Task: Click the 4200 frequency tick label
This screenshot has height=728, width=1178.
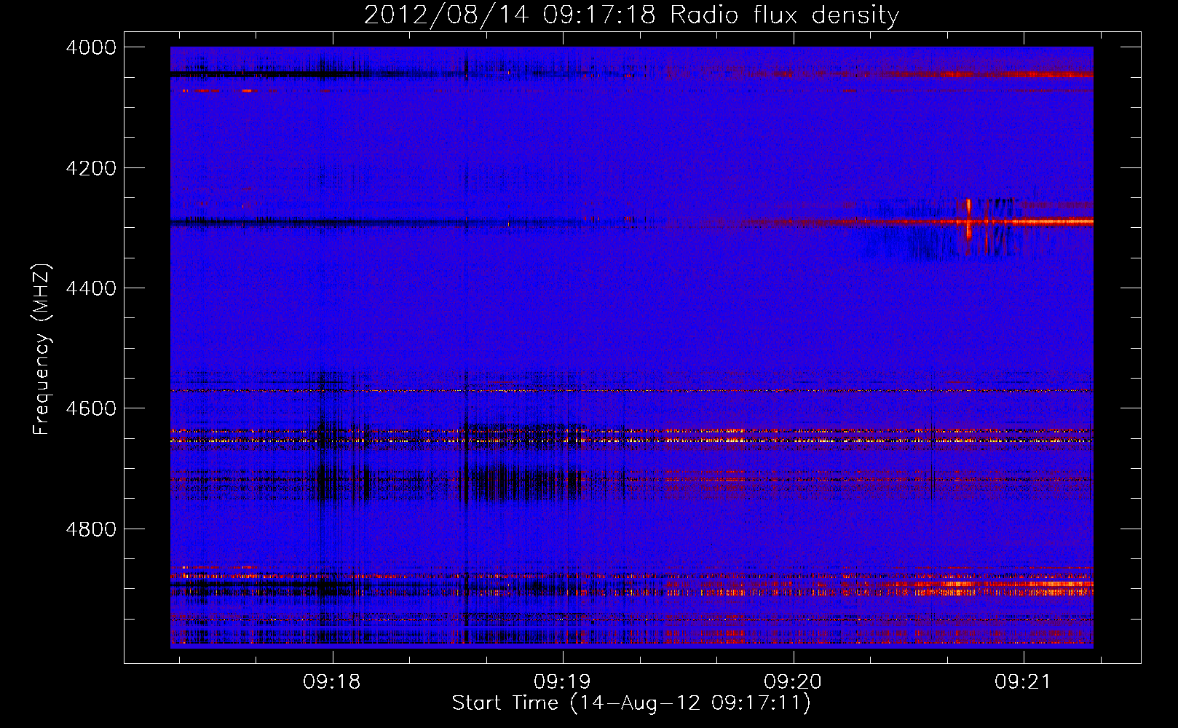Action: coord(91,167)
